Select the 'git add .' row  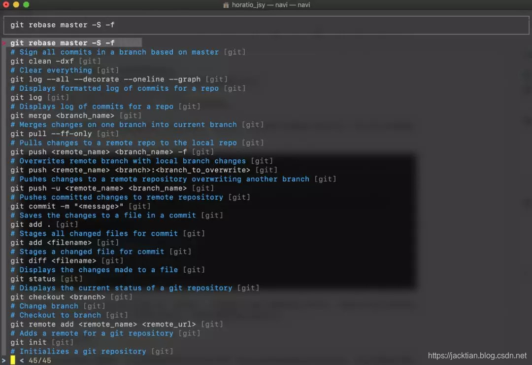click(44, 224)
